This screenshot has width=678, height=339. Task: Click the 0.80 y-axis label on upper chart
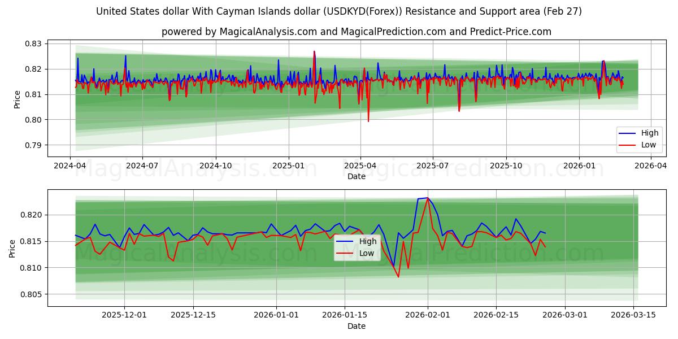click(34, 120)
